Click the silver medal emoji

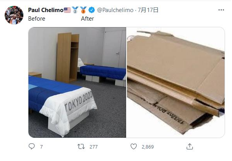(x=75, y=10)
